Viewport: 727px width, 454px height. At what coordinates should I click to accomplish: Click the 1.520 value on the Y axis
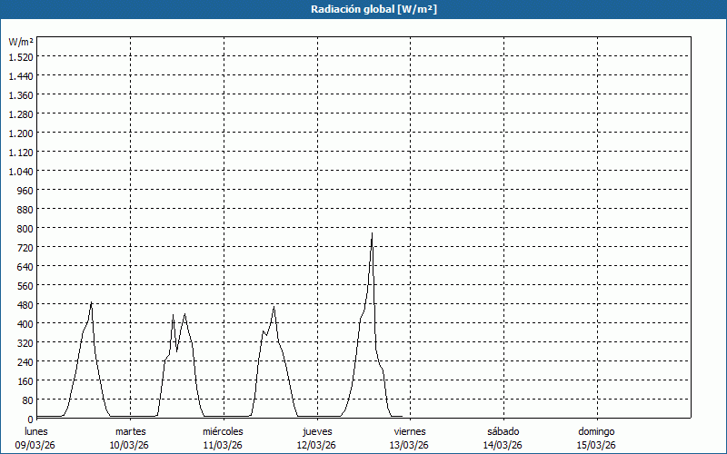20,56
